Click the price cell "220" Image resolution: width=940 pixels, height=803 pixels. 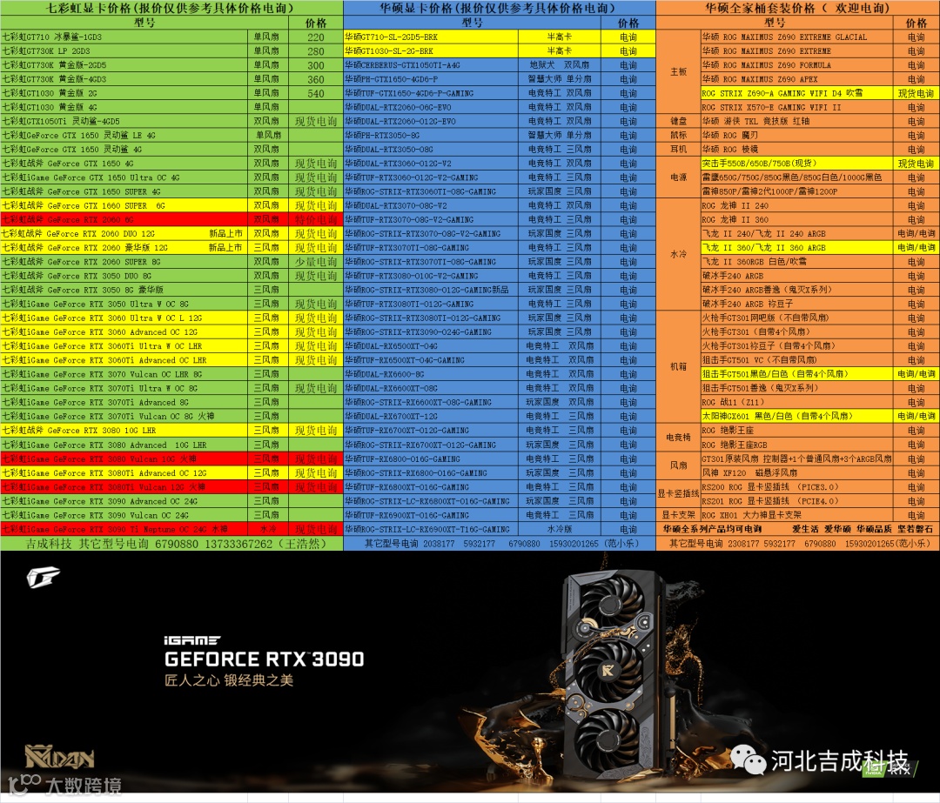pos(316,37)
